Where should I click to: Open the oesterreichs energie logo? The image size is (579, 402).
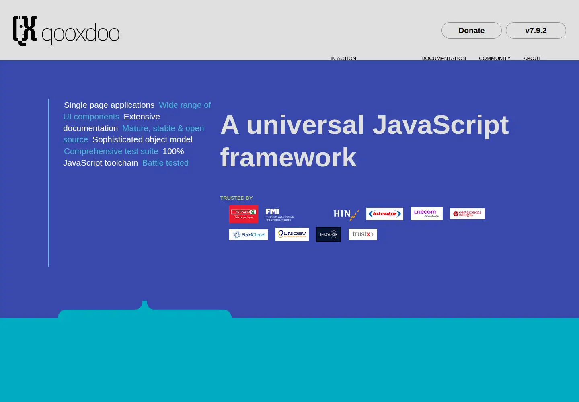[467, 214]
